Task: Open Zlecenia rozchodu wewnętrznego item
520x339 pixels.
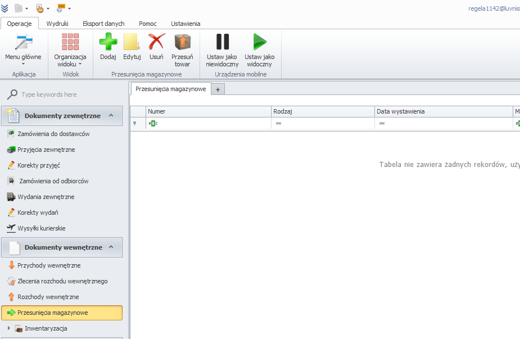Action: click(62, 281)
